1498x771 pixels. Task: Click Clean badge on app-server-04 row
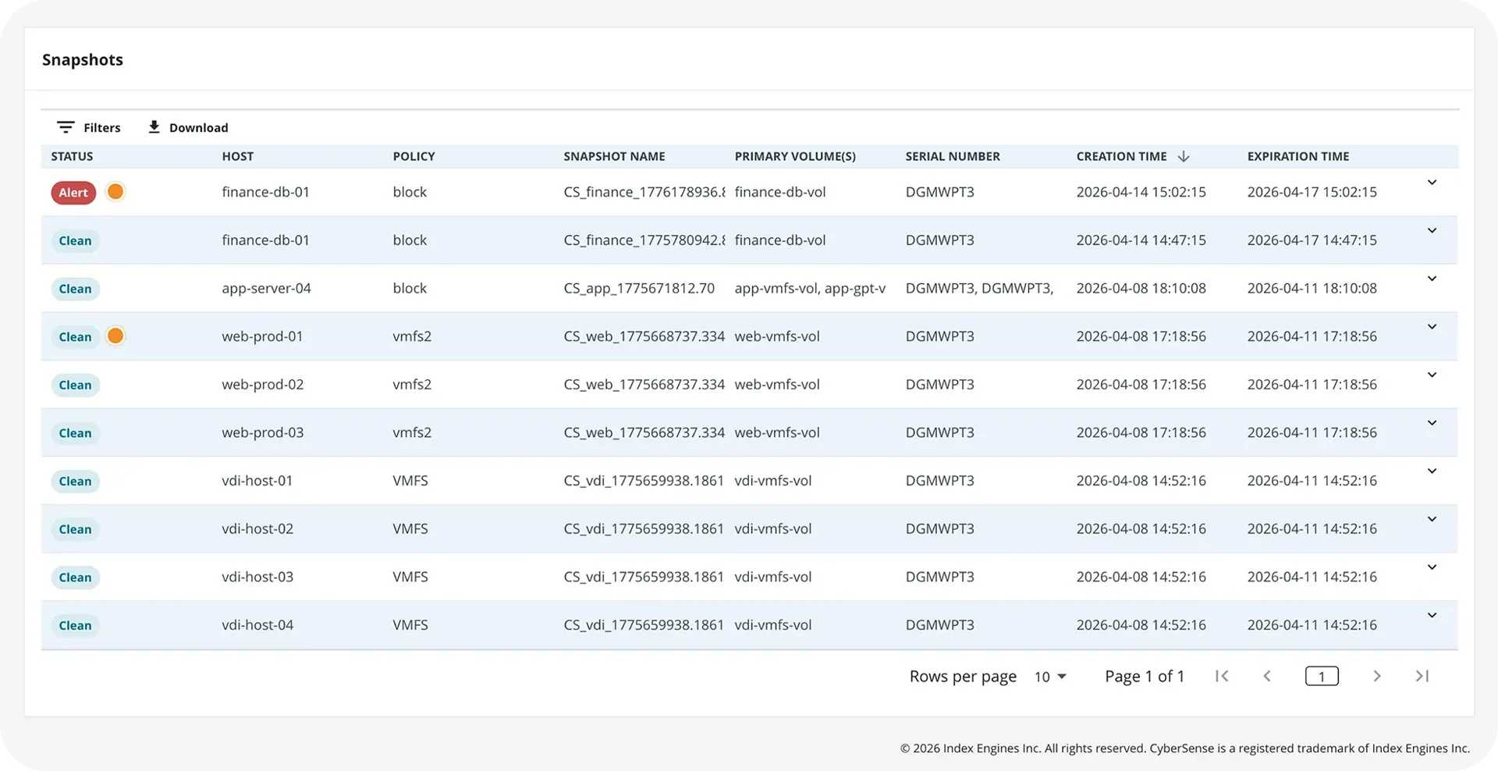[75, 289]
